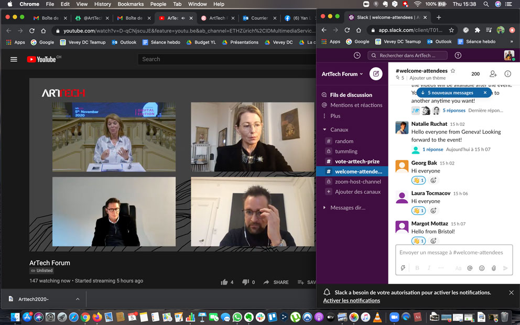Viewport: 520px width, 325px height.
Task: Open a new tab in Slack window
Action: (439, 17)
